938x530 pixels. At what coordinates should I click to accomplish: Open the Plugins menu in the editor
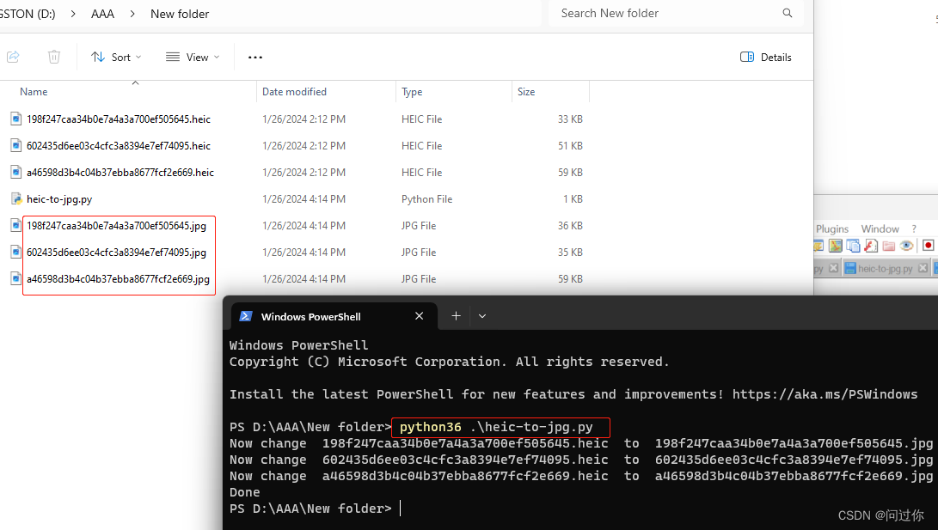tap(832, 228)
